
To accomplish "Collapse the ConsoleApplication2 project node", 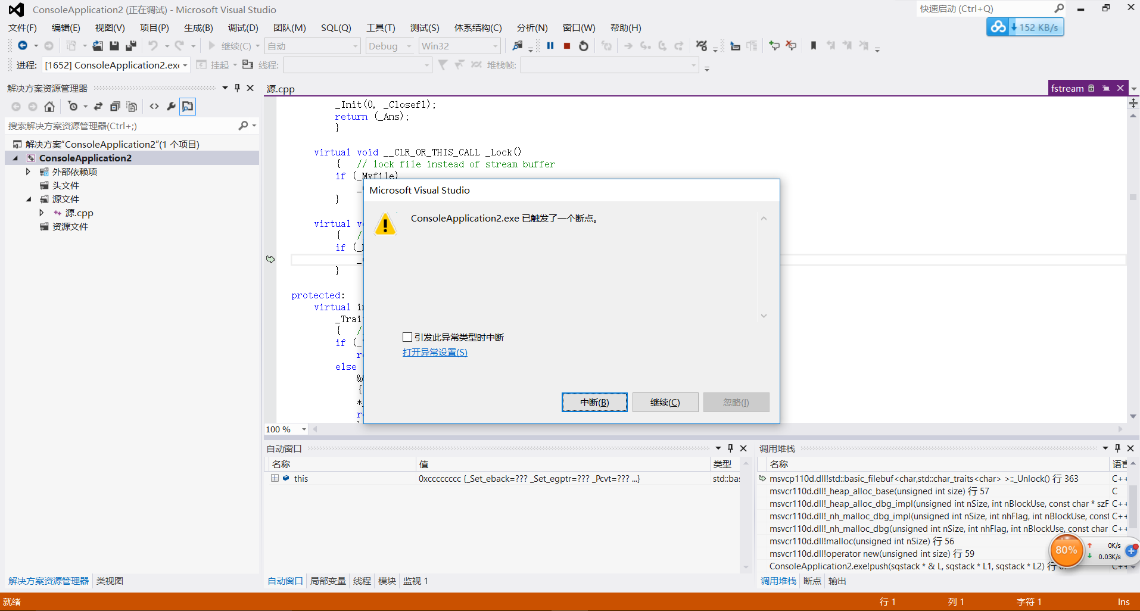I will pyautogui.click(x=15, y=158).
